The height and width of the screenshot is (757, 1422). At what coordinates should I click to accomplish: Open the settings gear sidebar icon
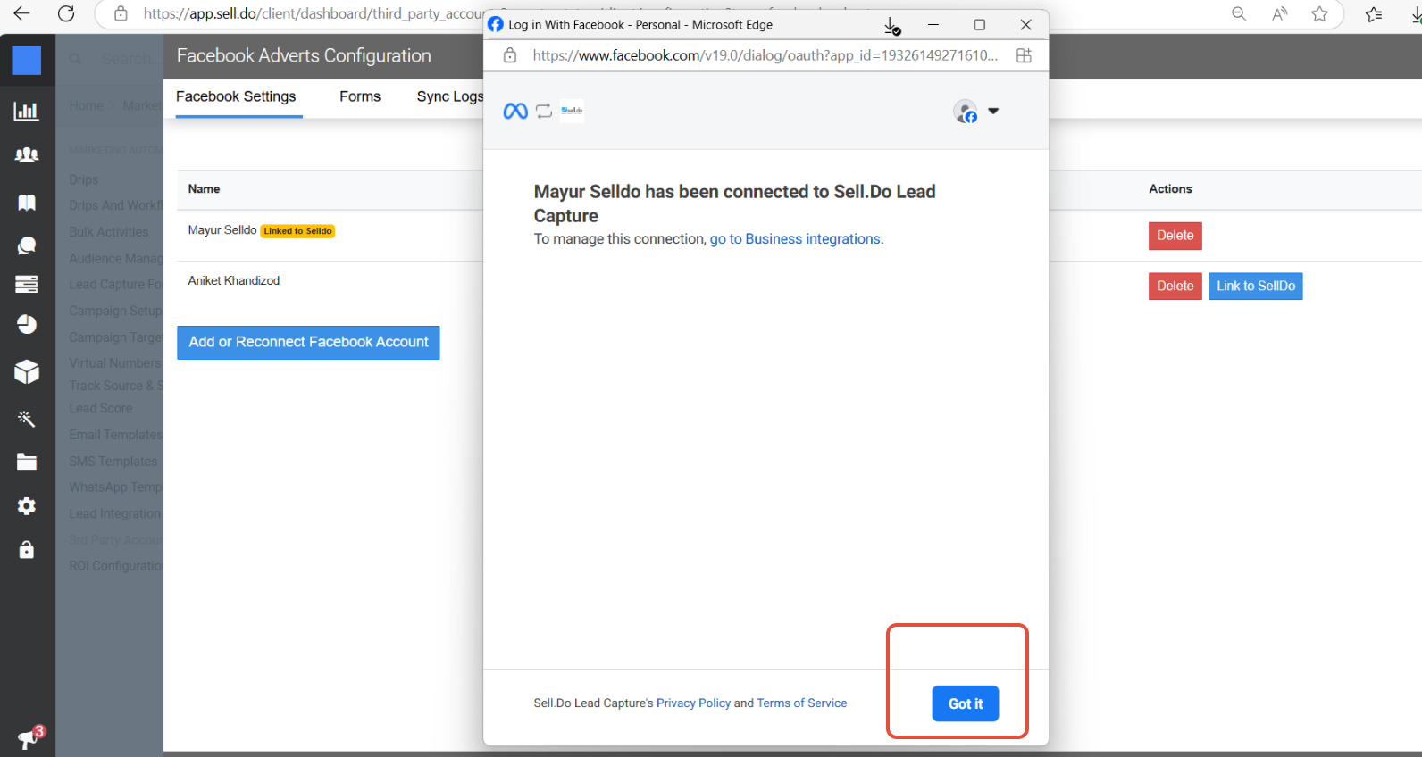tap(27, 506)
